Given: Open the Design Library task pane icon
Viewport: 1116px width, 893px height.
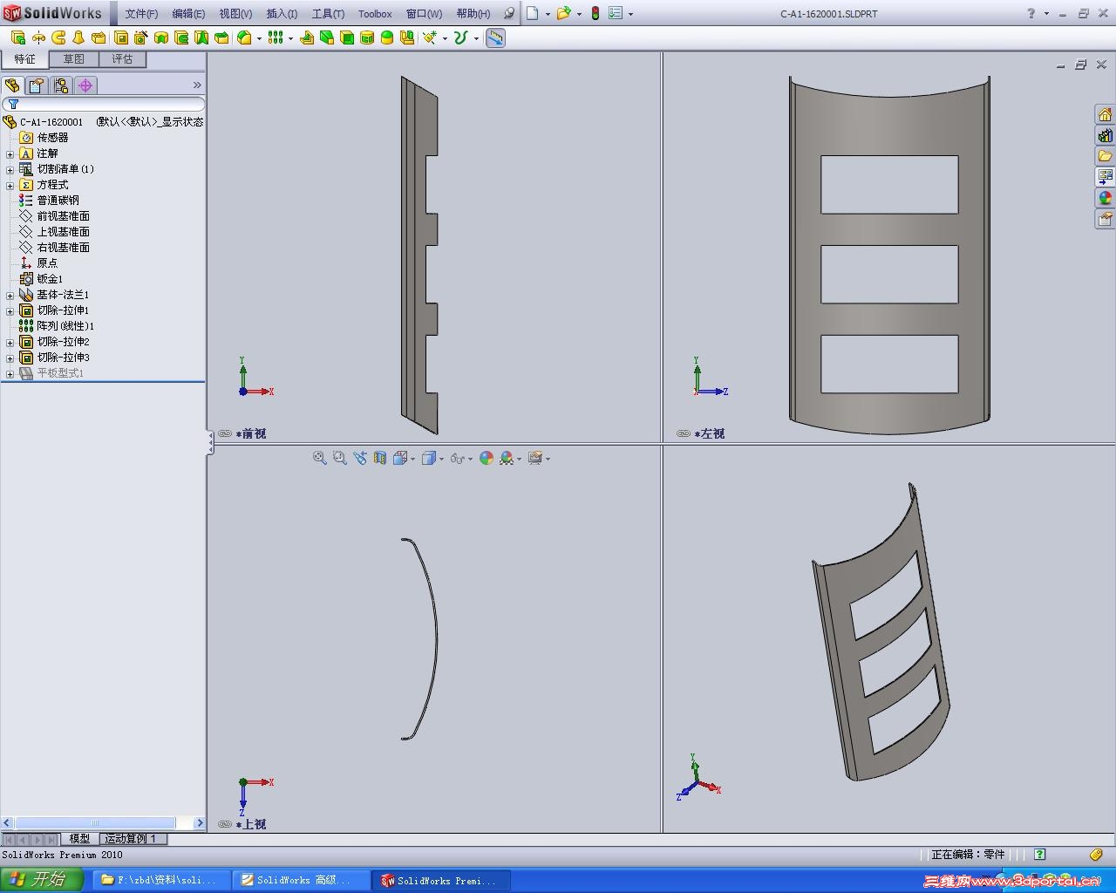Looking at the screenshot, I should point(1105,135).
